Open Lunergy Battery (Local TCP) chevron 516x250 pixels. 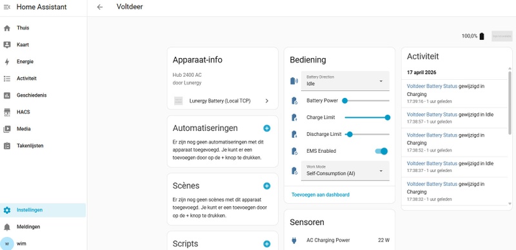[267, 101]
